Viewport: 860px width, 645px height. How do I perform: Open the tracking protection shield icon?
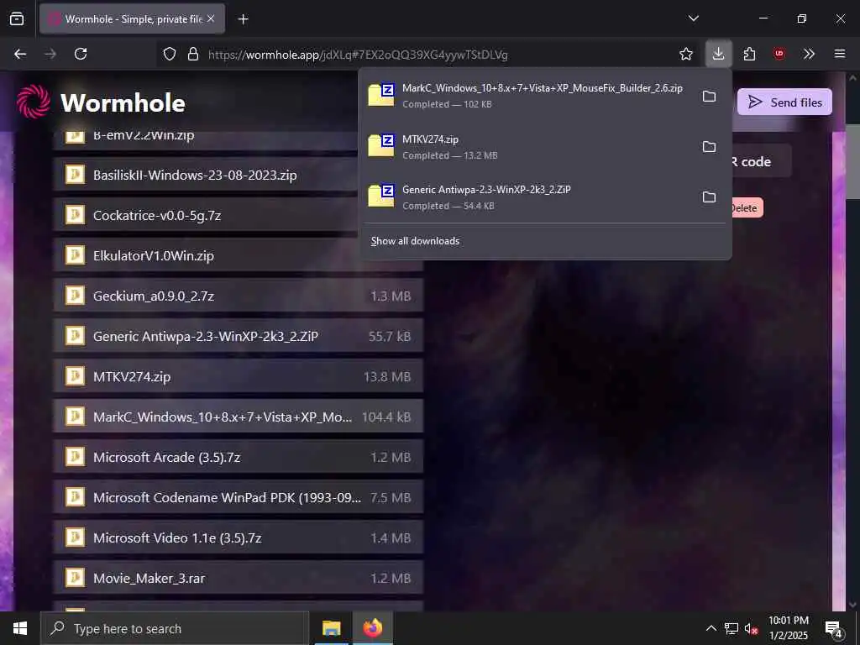[170, 55]
